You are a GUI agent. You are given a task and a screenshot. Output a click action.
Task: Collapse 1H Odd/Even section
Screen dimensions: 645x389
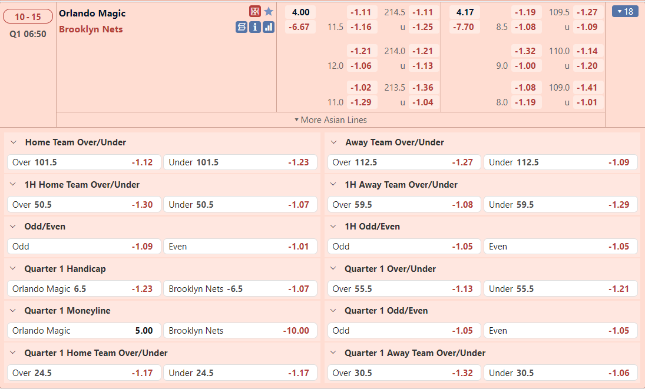tap(333, 227)
